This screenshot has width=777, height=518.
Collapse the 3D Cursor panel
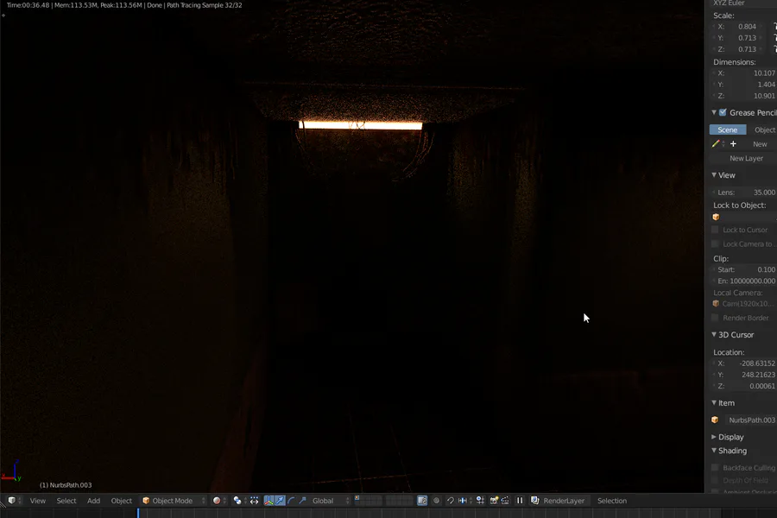[x=714, y=335]
